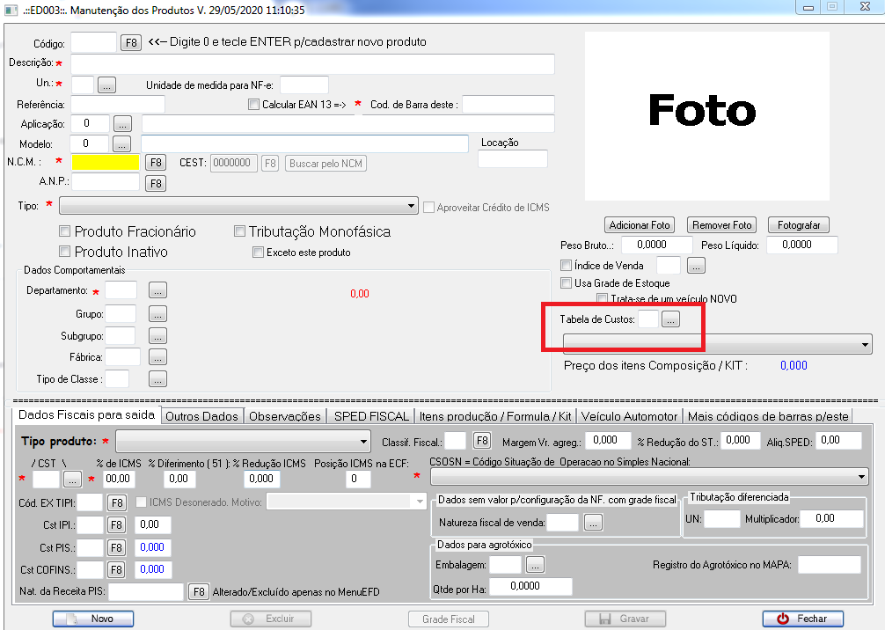Open the Fábrica lookup ellipsis button
Viewport: 885px width, 630px height.
(x=157, y=357)
